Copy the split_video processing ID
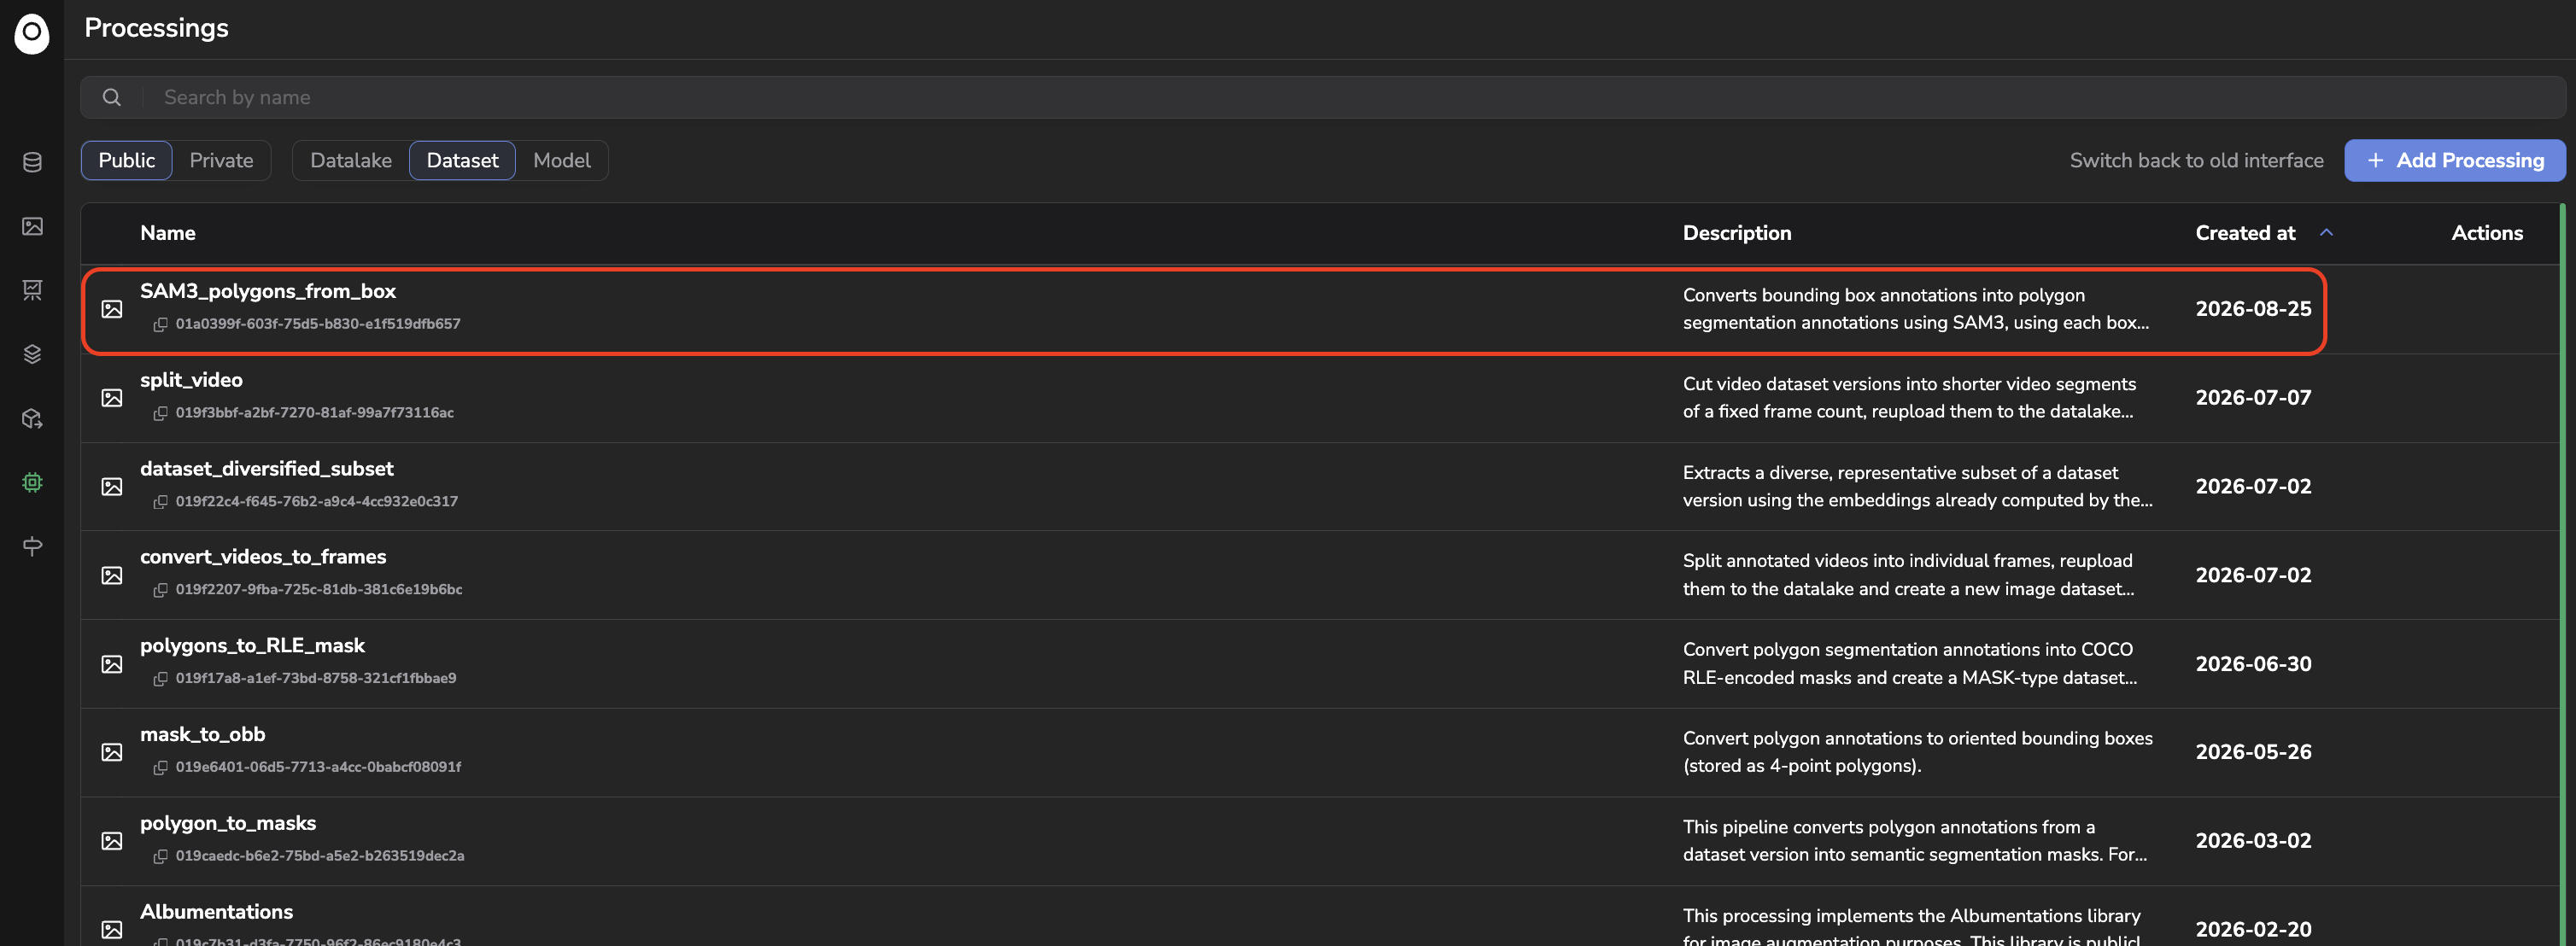This screenshot has width=2576, height=946. pos(160,413)
